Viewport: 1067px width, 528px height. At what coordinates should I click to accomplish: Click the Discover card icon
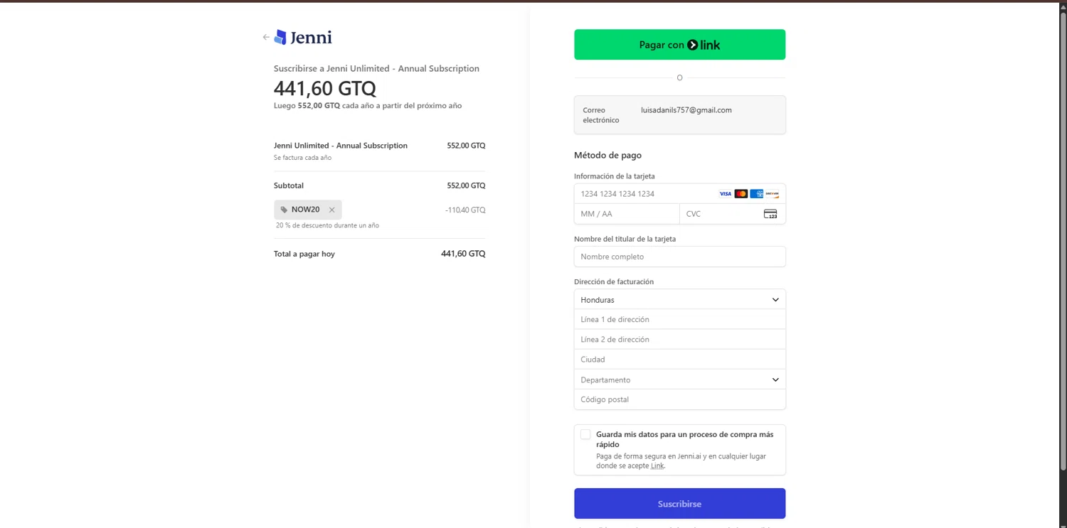click(x=772, y=194)
